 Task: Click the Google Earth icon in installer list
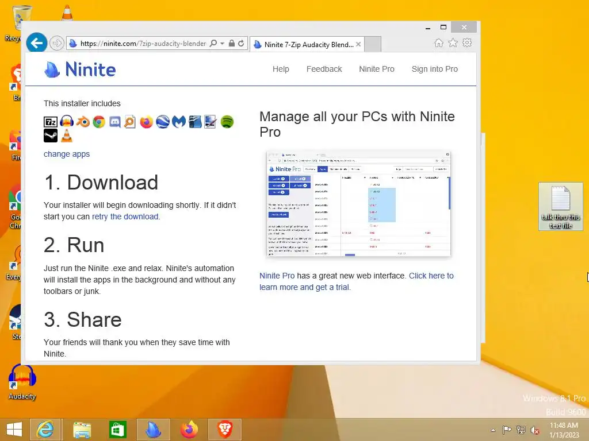click(x=163, y=122)
